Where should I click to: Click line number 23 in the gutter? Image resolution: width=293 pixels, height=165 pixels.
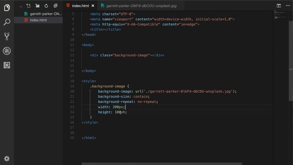[x=72, y=107]
